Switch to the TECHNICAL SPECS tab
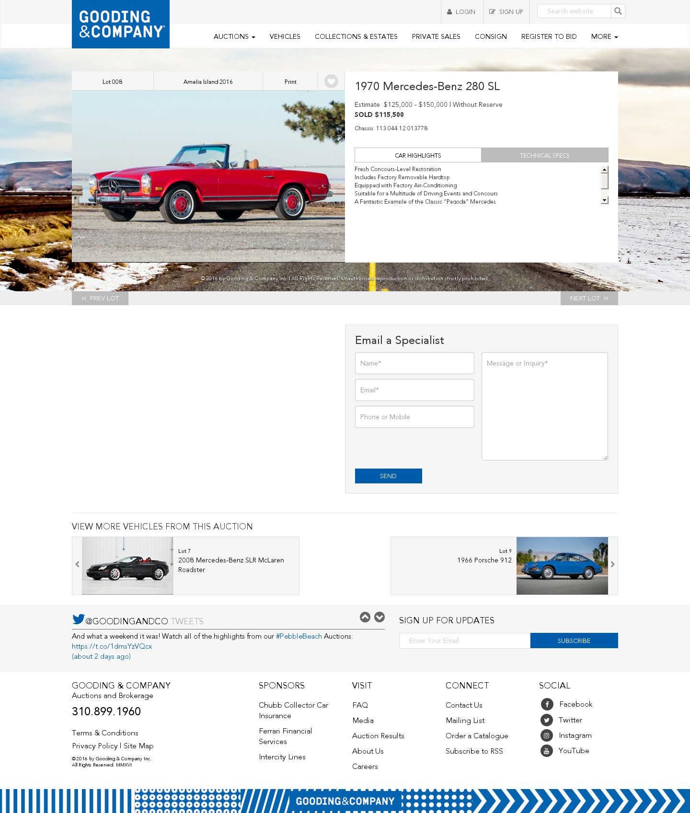 click(545, 155)
